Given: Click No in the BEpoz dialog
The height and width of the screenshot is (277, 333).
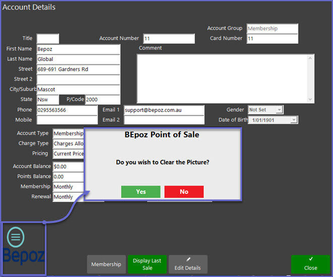Looking at the screenshot, I should pyautogui.click(x=184, y=191).
